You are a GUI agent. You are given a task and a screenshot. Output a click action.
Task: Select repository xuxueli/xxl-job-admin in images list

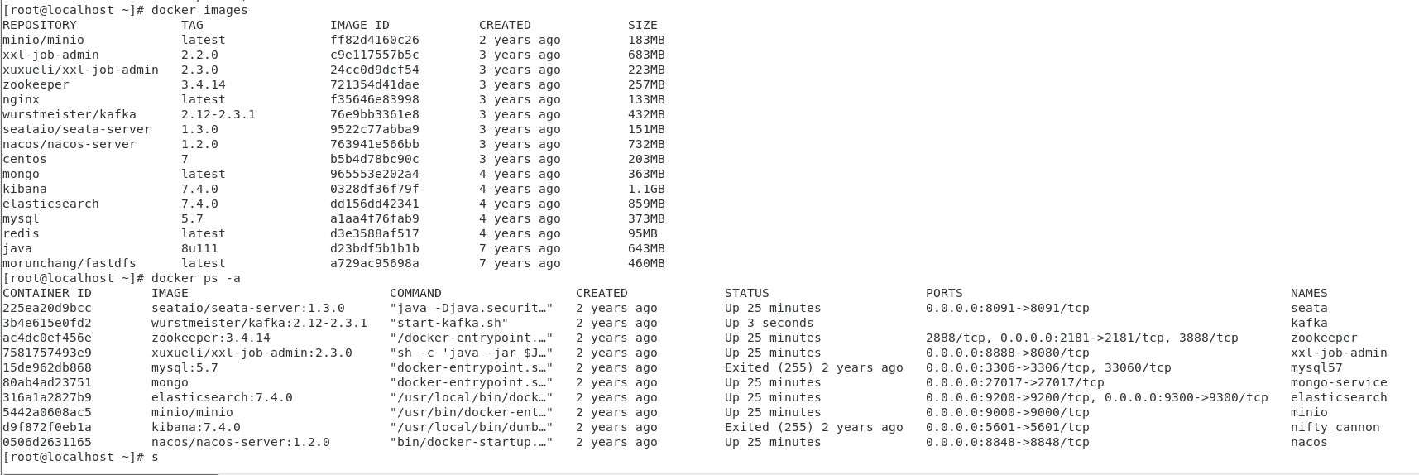click(80, 70)
